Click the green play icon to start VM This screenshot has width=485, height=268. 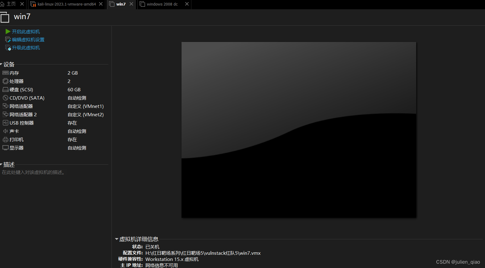point(8,31)
